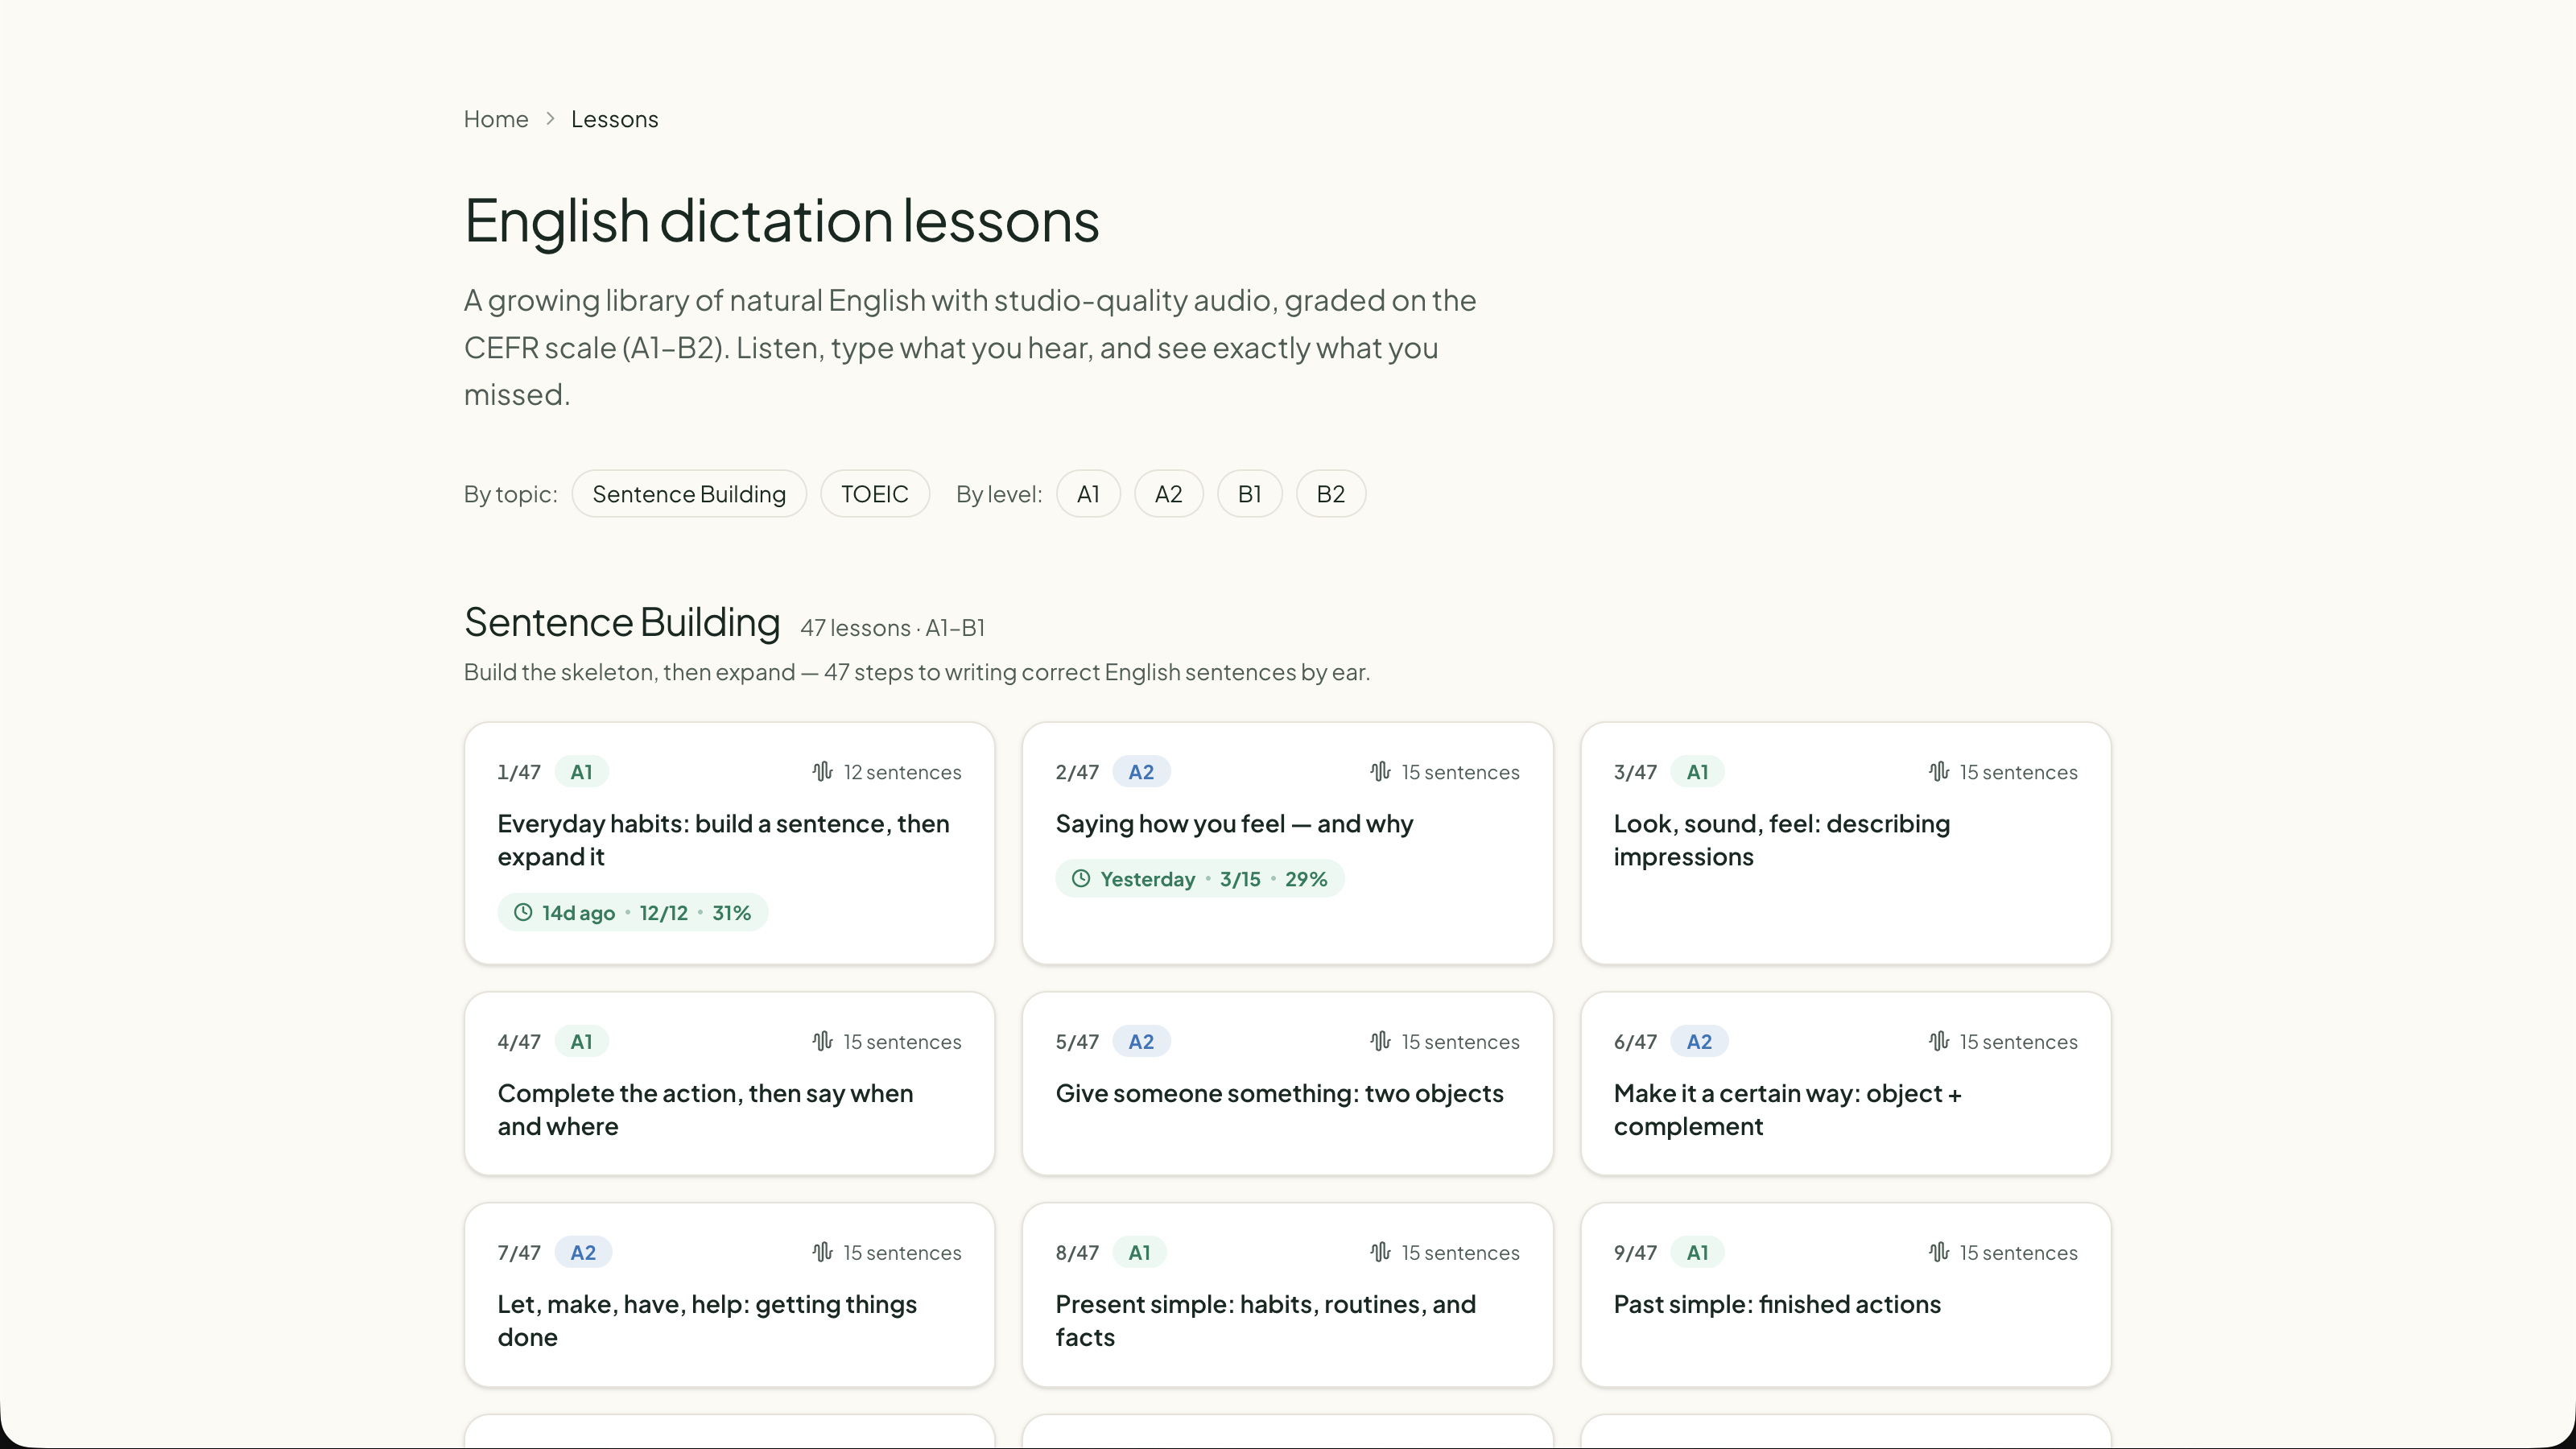
Task: Filter lessons by level A1 chip
Action: click(x=1088, y=494)
